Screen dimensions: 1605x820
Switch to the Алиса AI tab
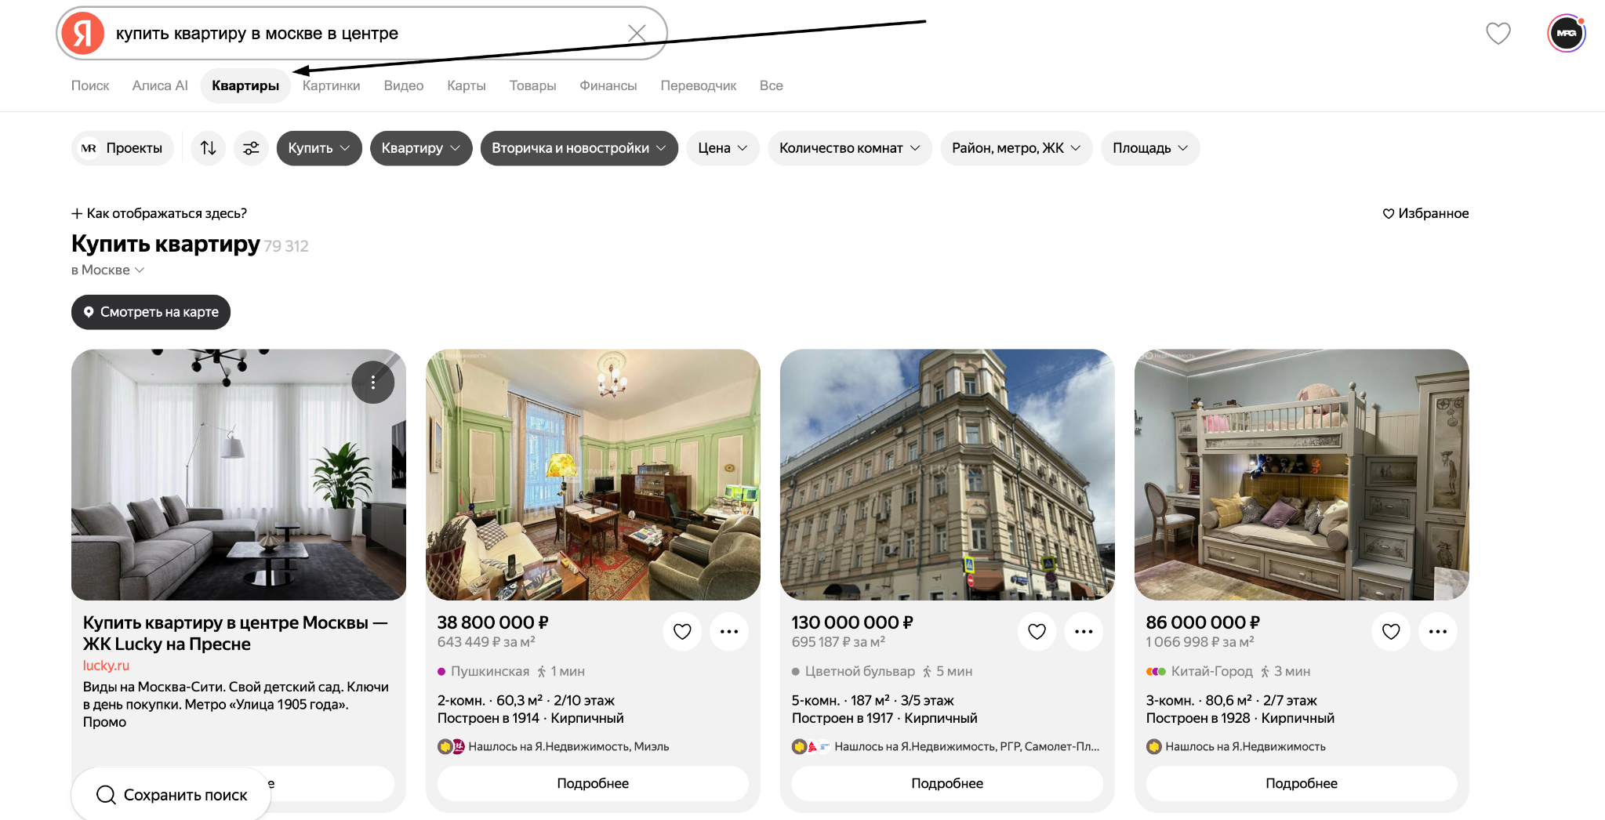pos(160,85)
